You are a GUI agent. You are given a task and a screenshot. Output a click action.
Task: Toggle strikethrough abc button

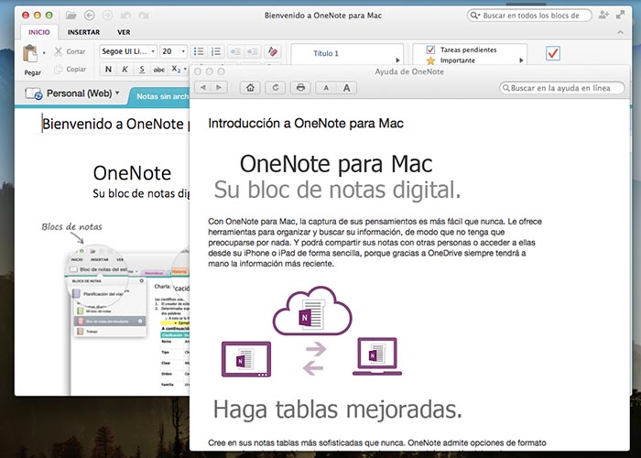click(159, 69)
